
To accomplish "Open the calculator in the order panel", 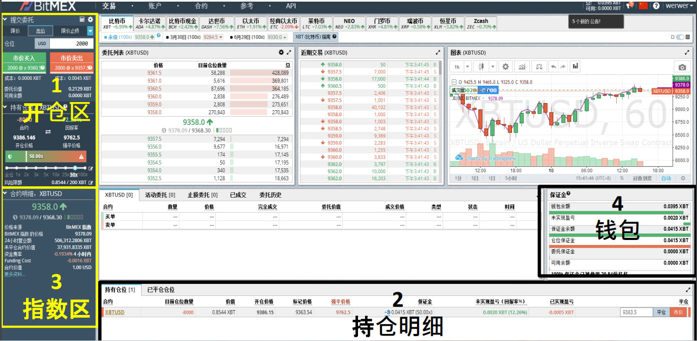I will [82, 20].
